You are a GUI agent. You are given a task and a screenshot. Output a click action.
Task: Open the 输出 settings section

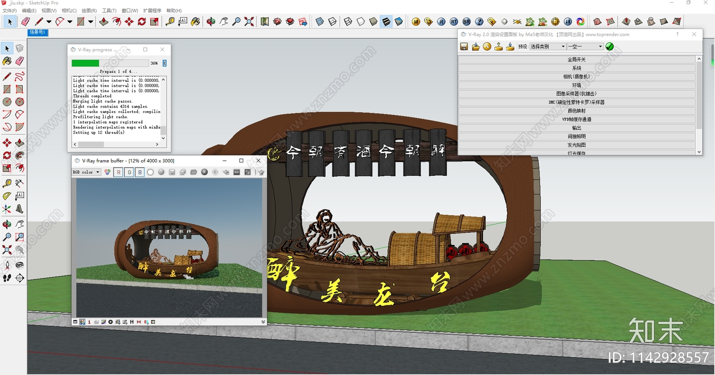coord(577,128)
